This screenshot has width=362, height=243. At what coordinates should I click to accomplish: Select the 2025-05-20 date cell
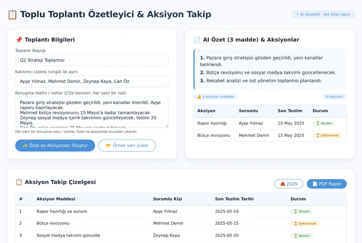[x=227, y=235]
